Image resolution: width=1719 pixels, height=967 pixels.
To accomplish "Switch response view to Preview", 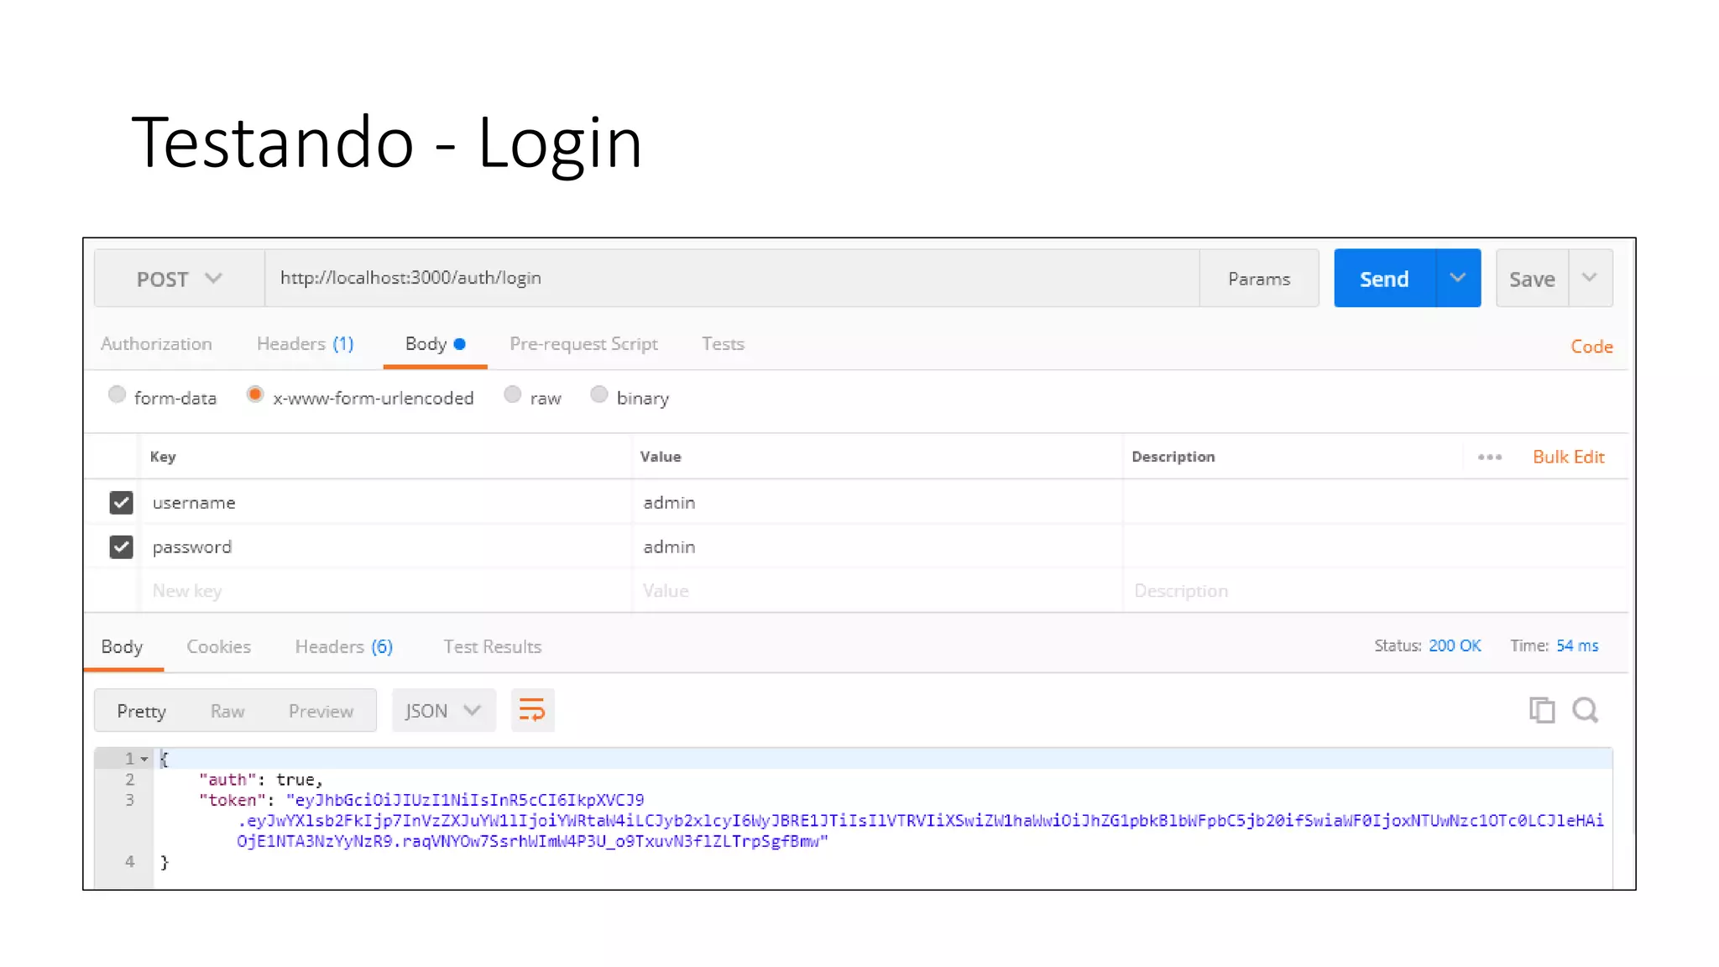I will point(321,711).
